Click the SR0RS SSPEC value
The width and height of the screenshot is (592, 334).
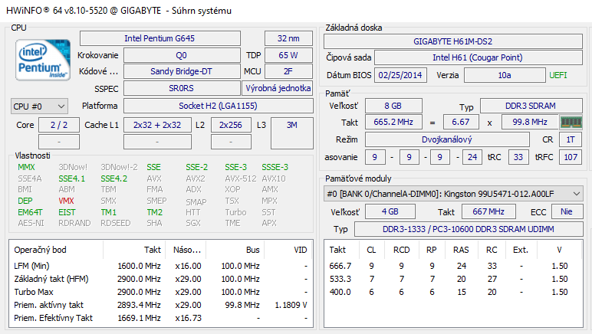pyautogui.click(x=182, y=88)
